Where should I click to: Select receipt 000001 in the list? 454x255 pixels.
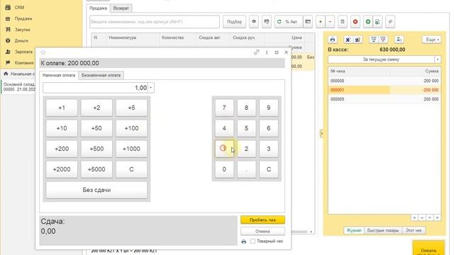click(384, 90)
